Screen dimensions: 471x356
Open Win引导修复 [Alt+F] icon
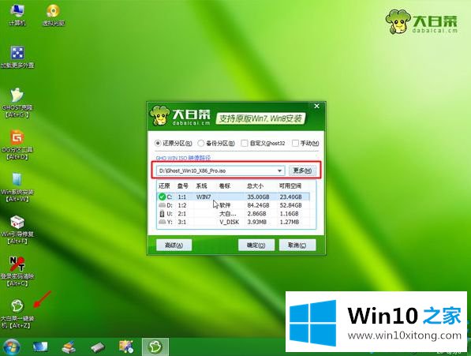click(x=17, y=229)
